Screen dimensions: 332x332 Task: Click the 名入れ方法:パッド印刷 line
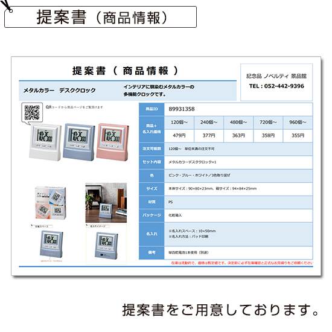point(188,237)
